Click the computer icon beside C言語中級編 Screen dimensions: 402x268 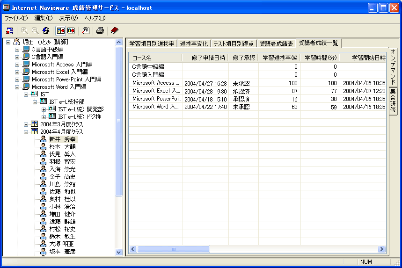(26, 49)
